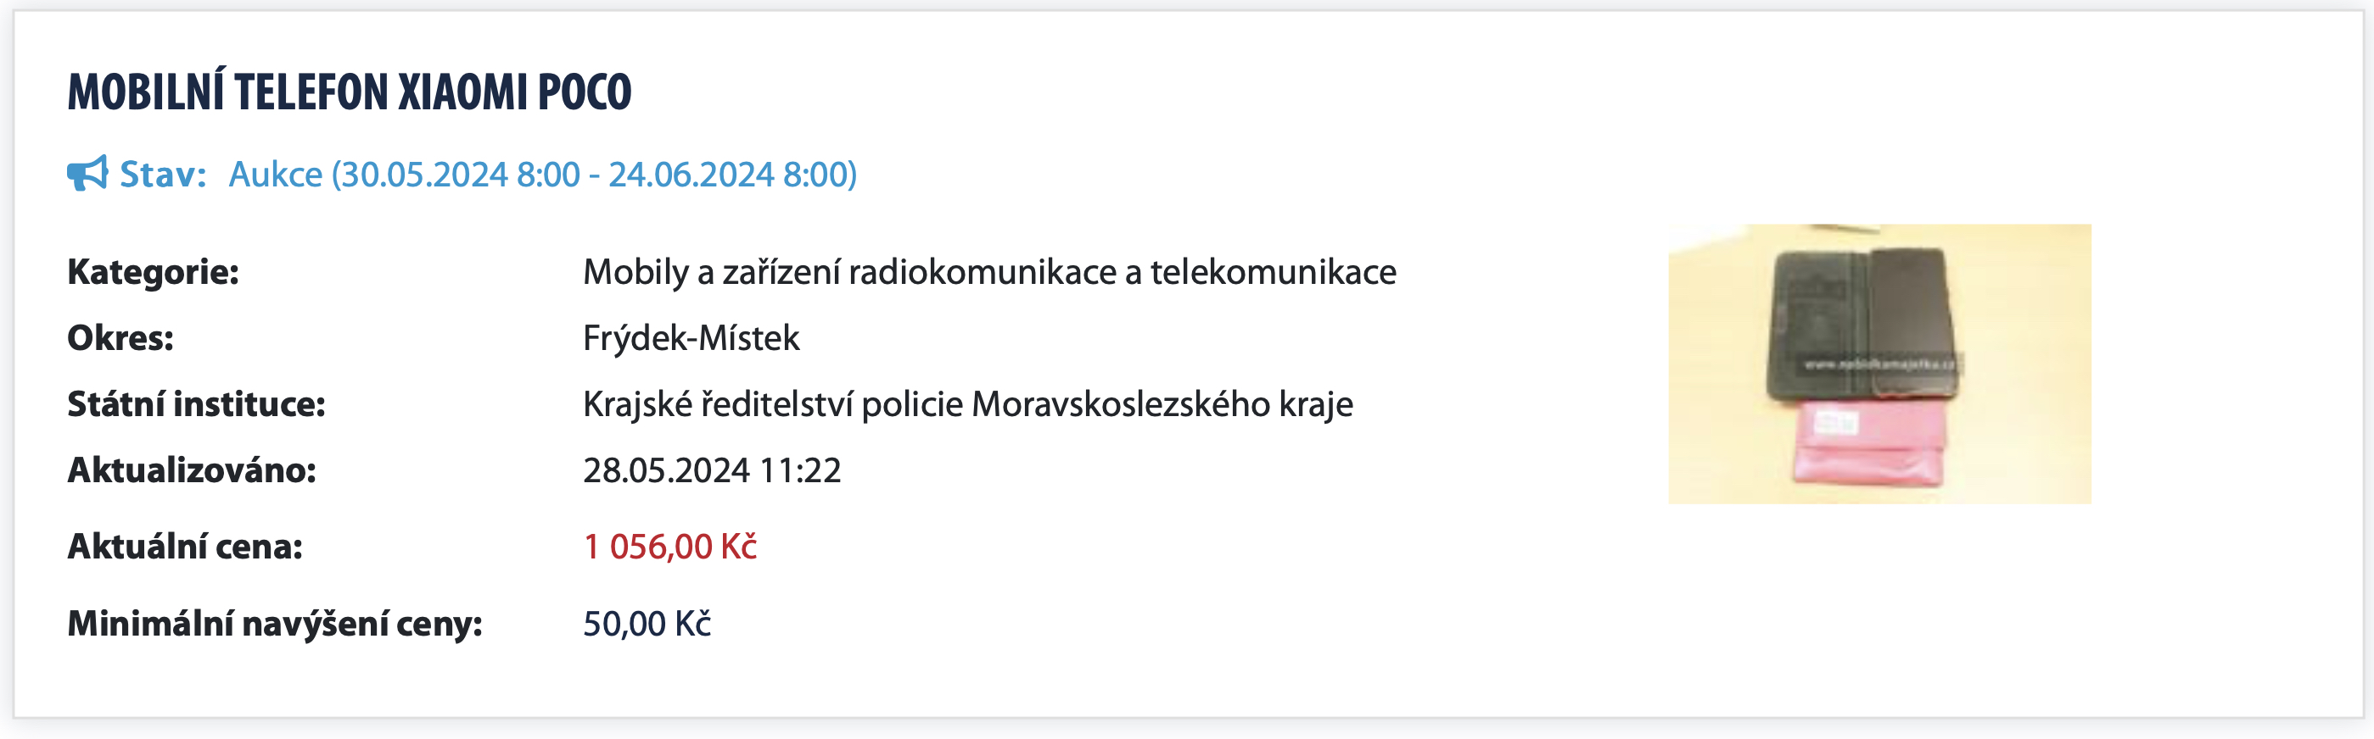Click the Státní instituce label

click(x=196, y=404)
